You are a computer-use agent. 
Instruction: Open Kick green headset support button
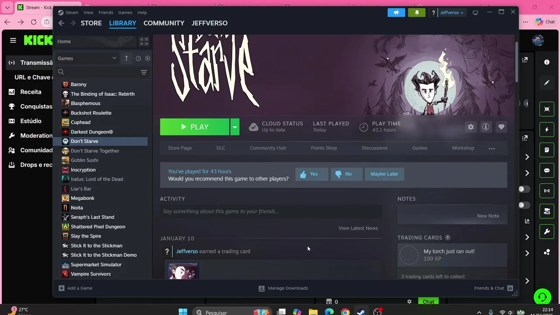542,297
